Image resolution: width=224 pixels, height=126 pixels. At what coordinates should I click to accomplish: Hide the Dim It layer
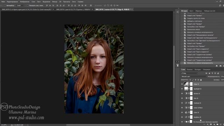coord(182,98)
